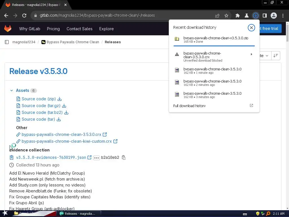Screen dimensions: 289x217
Task: Open bypass-paywalls-chrome-clean-3.5.3.0.crx link
Action: tap(61, 134)
